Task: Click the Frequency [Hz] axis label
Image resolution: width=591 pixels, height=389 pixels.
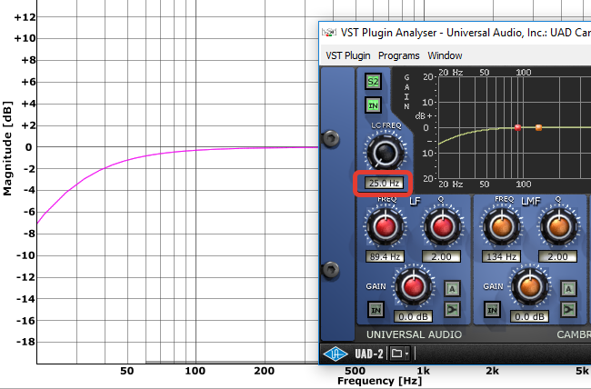Action: (x=379, y=381)
